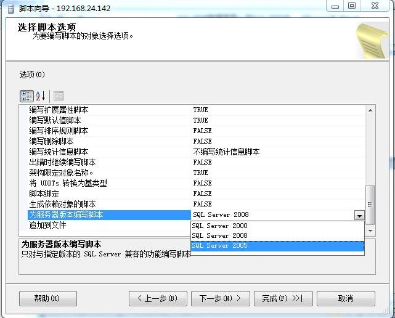Screen dimensions: 395x318
Task: Select highlighted 为服务器版本编写脚本 row
Action: tap(109, 214)
